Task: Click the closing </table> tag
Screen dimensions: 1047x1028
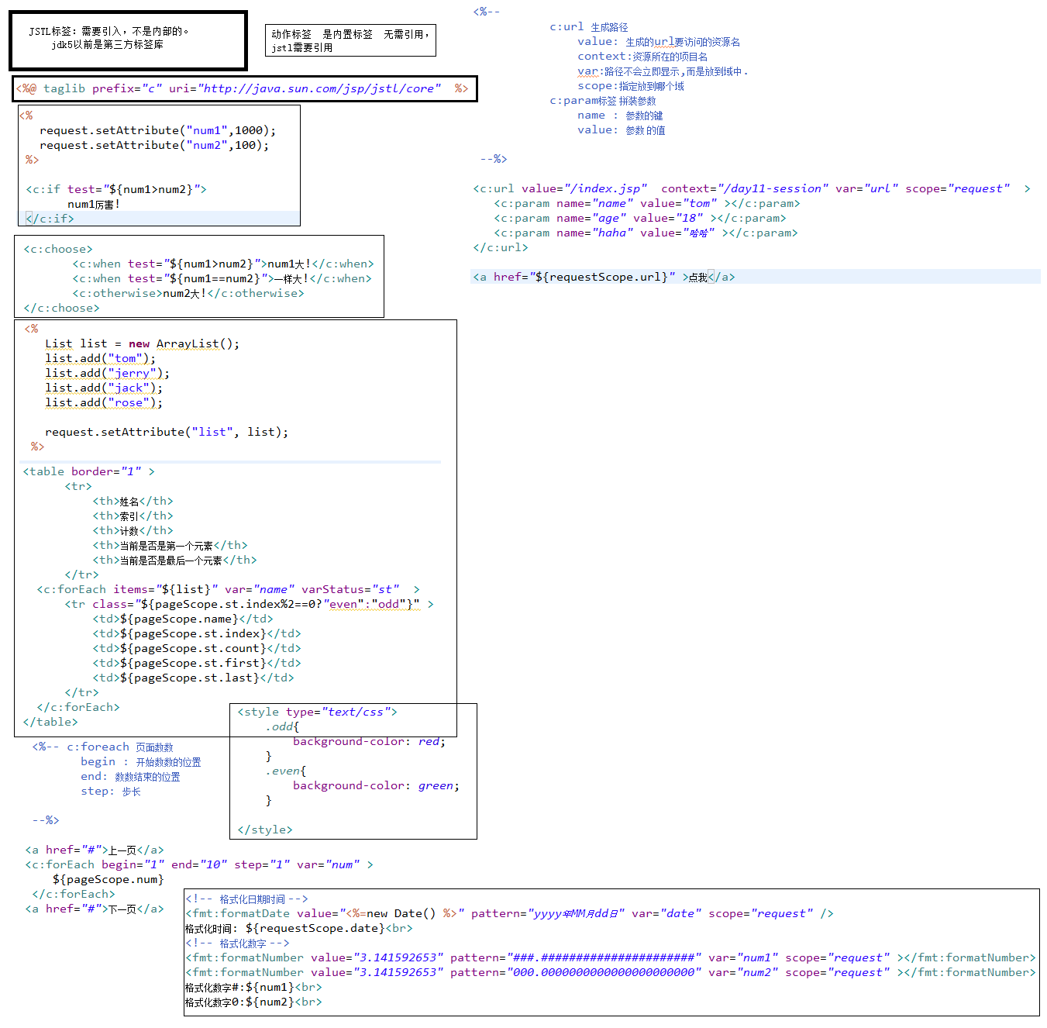Action: [50, 722]
